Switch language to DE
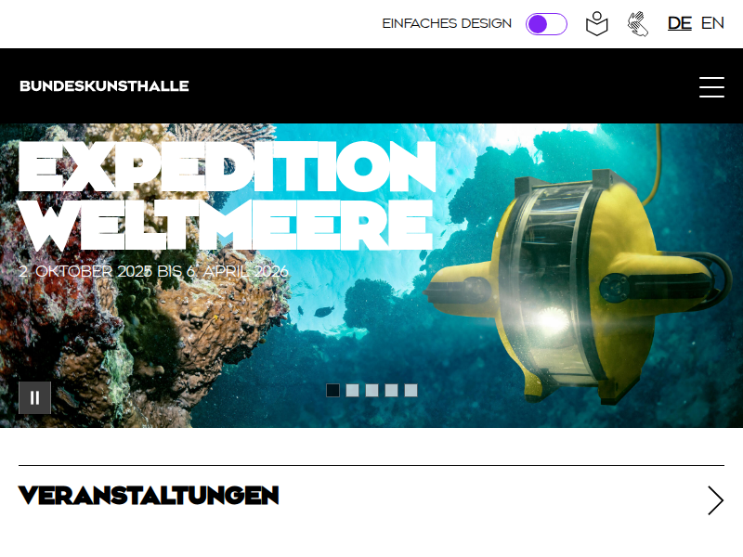The width and height of the screenshot is (743, 557). (x=680, y=23)
